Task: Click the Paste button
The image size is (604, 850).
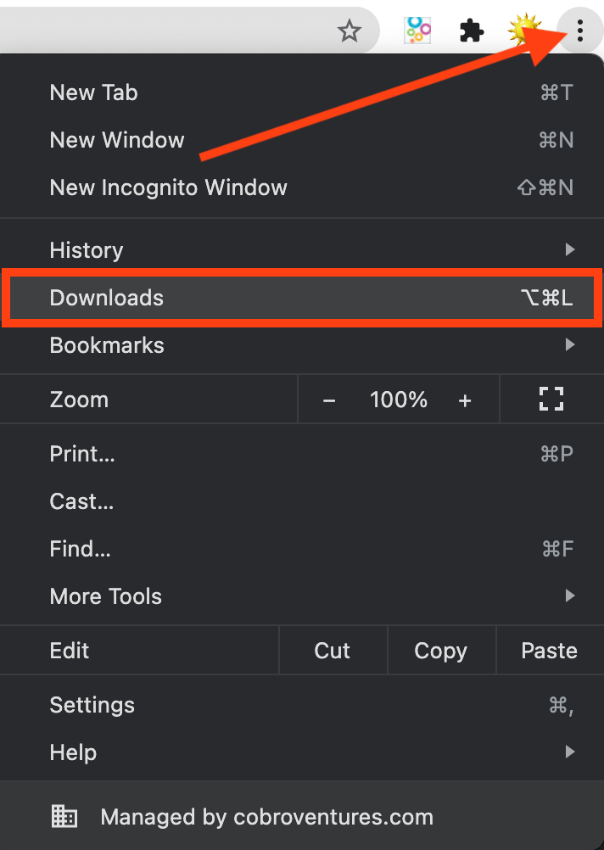Action: click(550, 650)
